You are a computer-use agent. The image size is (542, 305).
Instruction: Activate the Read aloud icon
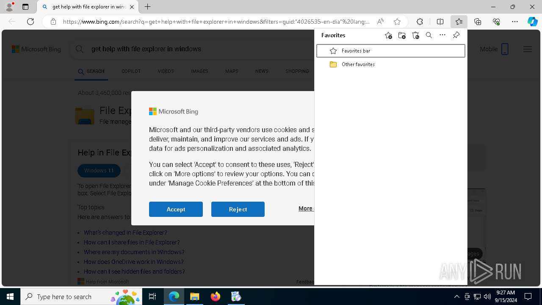tap(380, 22)
